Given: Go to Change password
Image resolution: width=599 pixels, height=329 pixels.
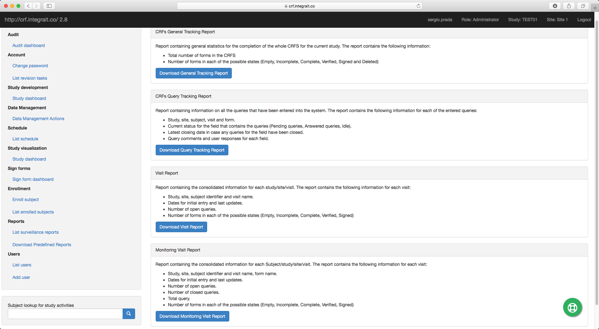Looking at the screenshot, I should 30,66.
